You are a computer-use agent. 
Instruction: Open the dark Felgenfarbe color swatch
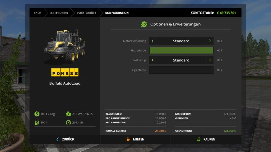click(x=181, y=70)
